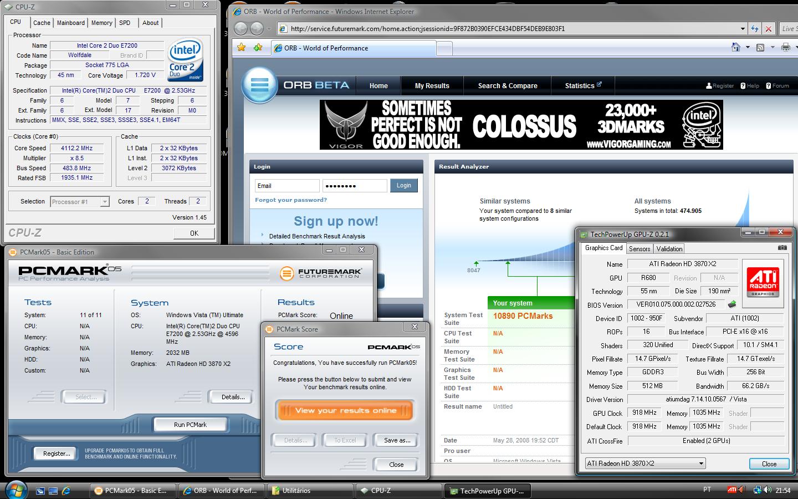
Task: Click the Register link in ORB header
Action: [x=720, y=86]
